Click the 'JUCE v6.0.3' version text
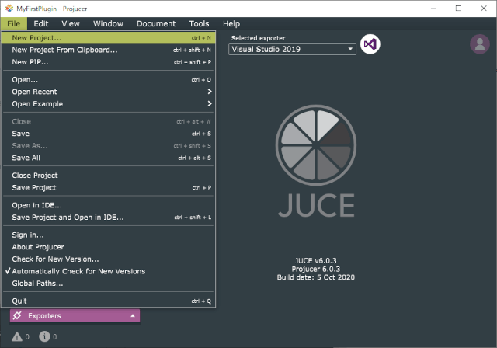 click(x=316, y=261)
